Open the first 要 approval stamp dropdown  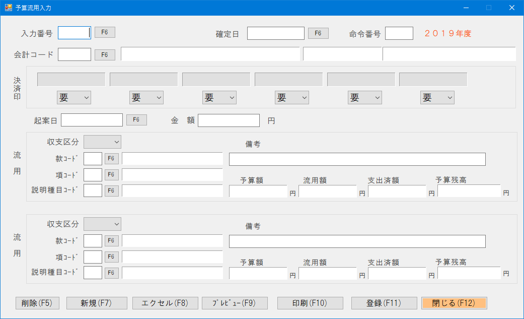[x=73, y=97]
